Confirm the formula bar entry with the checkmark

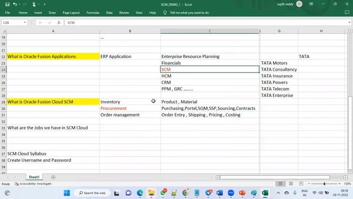(50, 23)
